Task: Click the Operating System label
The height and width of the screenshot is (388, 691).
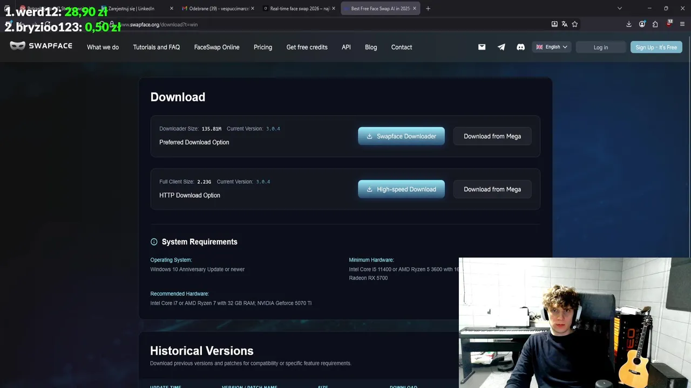Action: [x=171, y=260]
